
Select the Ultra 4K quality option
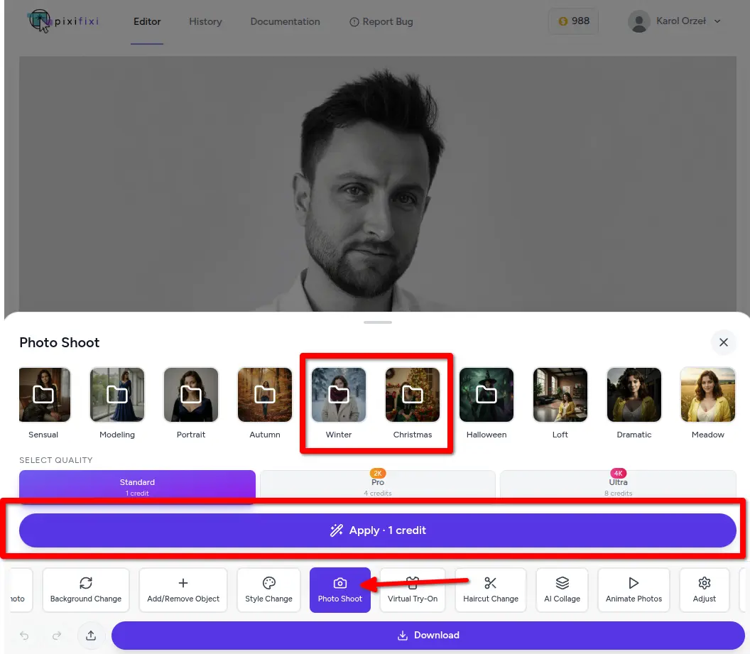pos(618,481)
